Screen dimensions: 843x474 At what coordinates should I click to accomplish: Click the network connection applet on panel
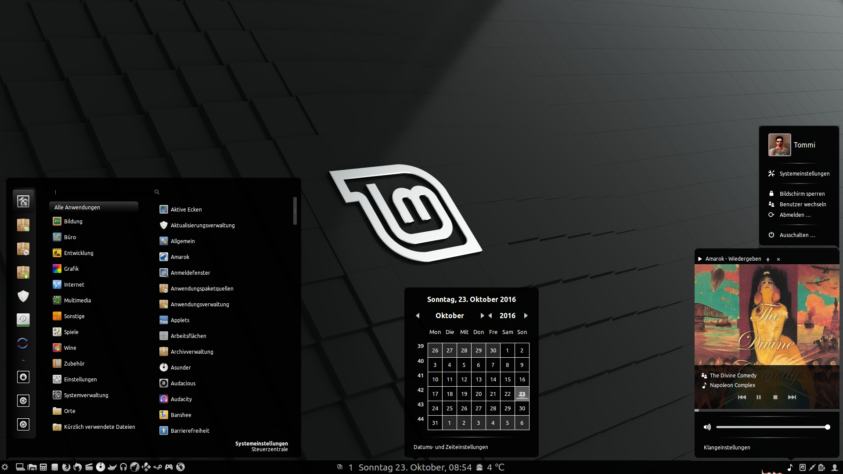pyautogui.click(x=812, y=467)
